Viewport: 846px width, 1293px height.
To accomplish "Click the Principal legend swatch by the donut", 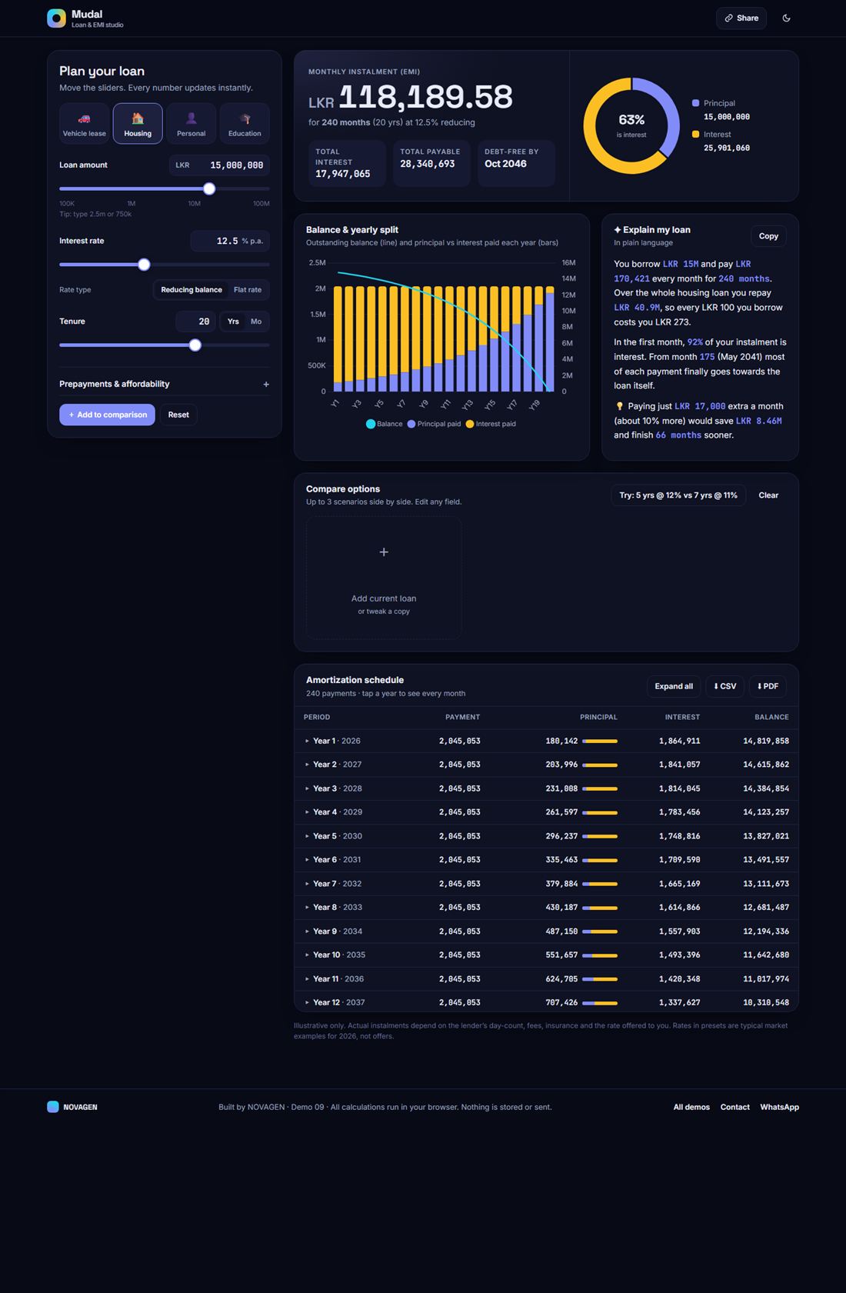I will coord(696,103).
